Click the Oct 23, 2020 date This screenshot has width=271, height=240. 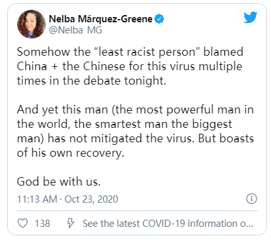pyautogui.click(x=91, y=199)
